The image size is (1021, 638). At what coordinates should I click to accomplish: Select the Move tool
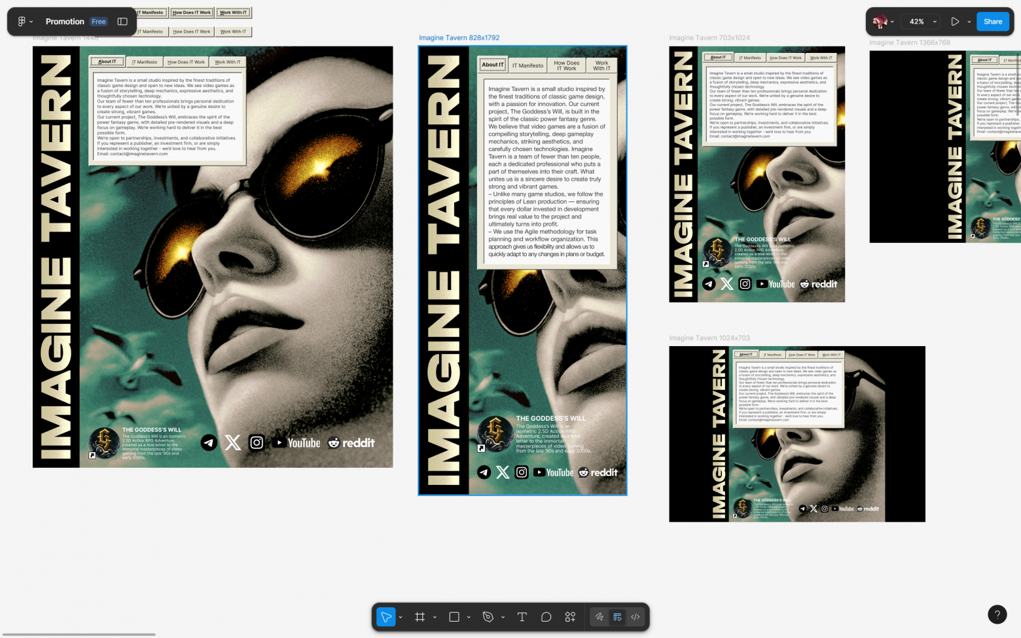(386, 616)
